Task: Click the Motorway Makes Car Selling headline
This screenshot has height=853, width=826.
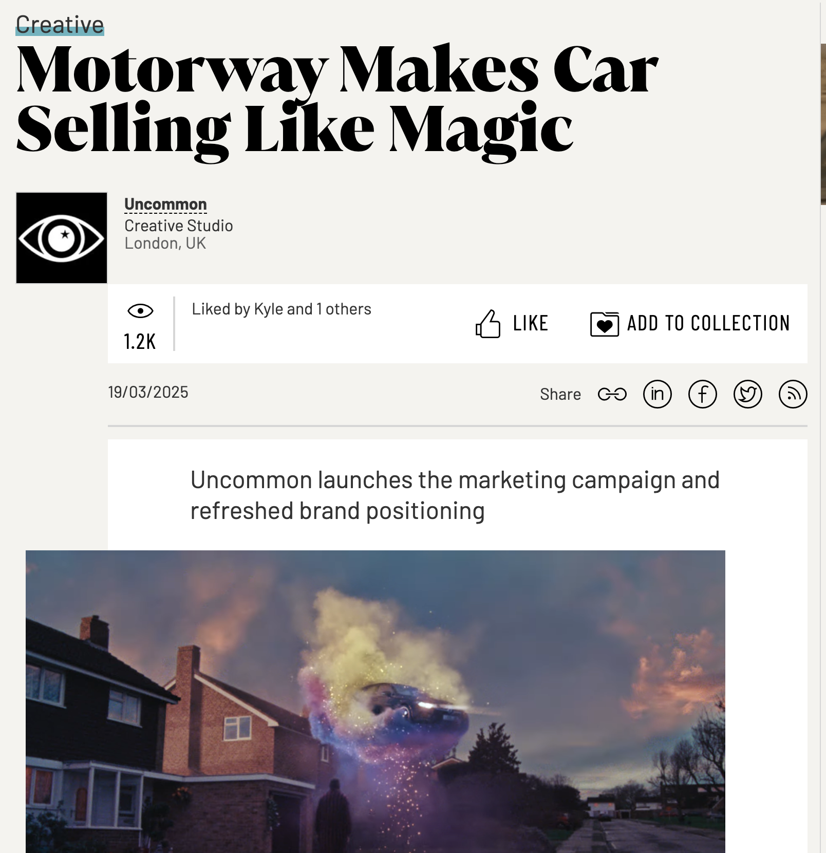Action: (x=337, y=100)
